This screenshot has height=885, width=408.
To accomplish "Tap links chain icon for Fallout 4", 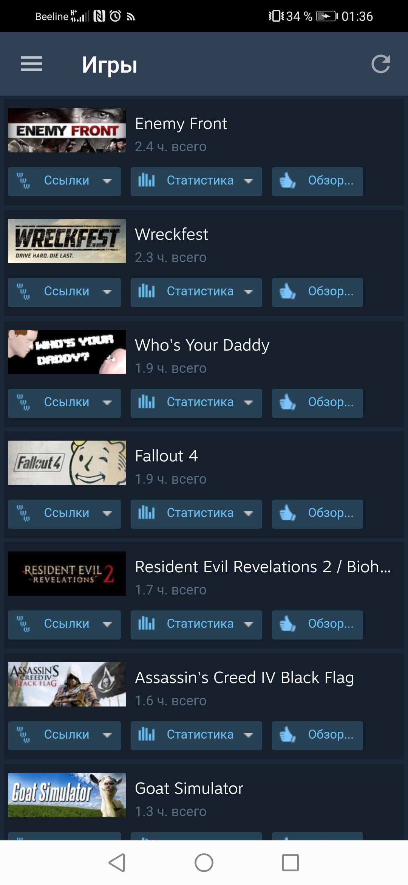I will pos(23,513).
